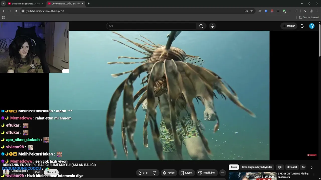The width and height of the screenshot is (321, 180).
Task: Open options for 5 MOST DISTURBING video
Action: click(x=314, y=174)
